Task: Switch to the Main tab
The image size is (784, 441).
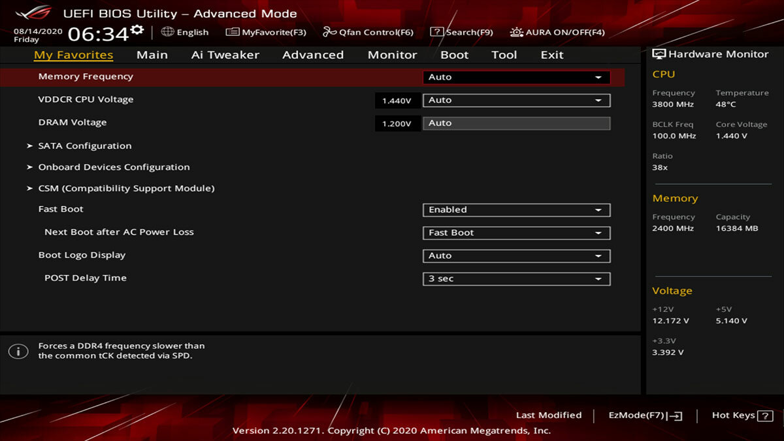Action: [152, 55]
